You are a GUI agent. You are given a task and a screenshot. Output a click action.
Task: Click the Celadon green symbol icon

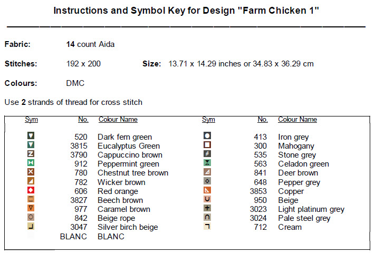(x=207, y=163)
